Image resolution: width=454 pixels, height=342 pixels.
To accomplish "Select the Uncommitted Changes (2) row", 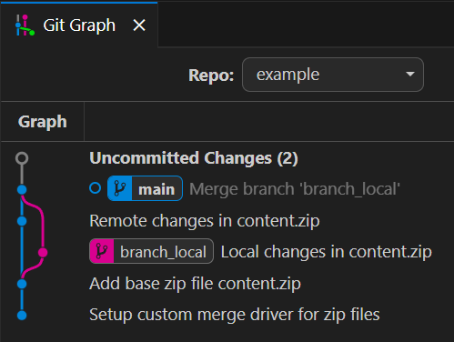I will 227,158.
